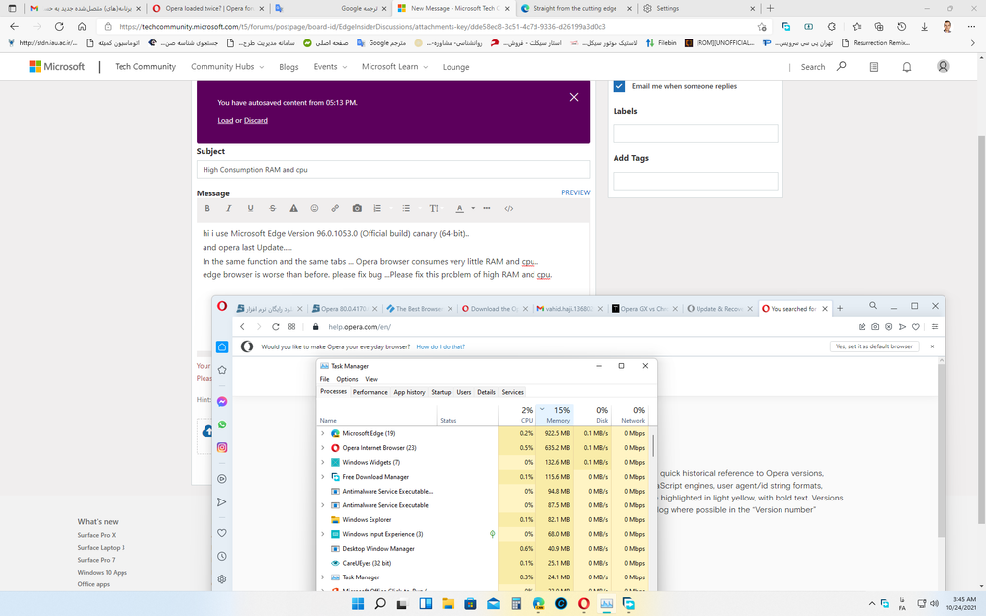Open Startup tab in Task Manager
986x616 pixels.
click(x=441, y=392)
